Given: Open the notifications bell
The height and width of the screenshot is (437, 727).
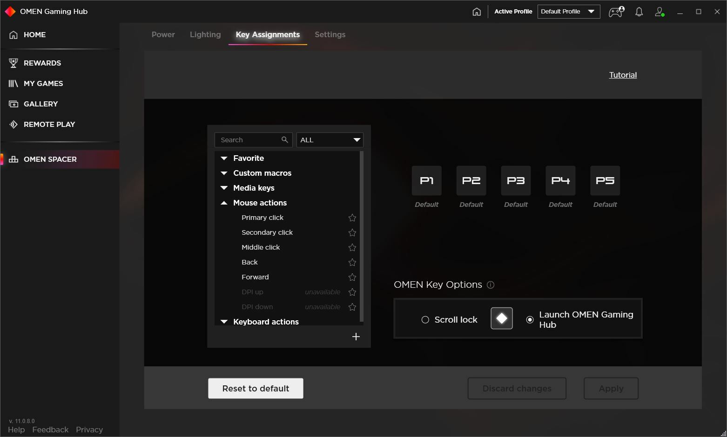Looking at the screenshot, I should 639,12.
